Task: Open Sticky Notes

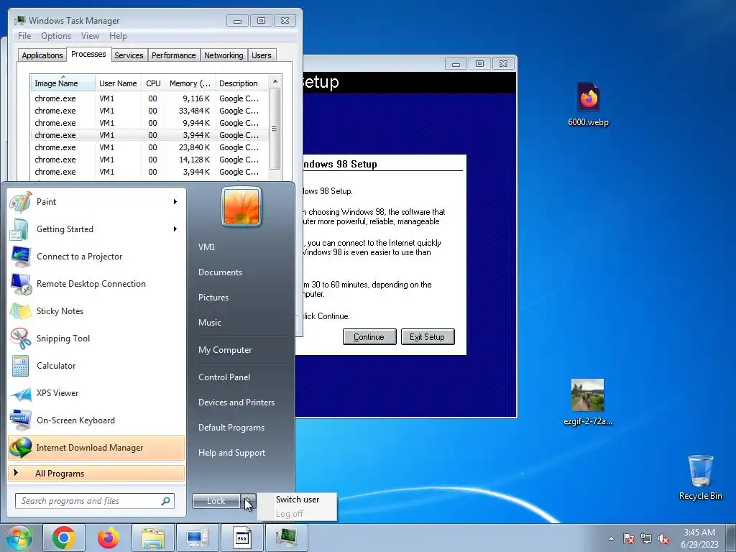Action: pyautogui.click(x=96, y=310)
